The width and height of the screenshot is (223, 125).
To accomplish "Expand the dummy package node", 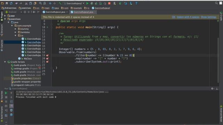I will 15,29.
